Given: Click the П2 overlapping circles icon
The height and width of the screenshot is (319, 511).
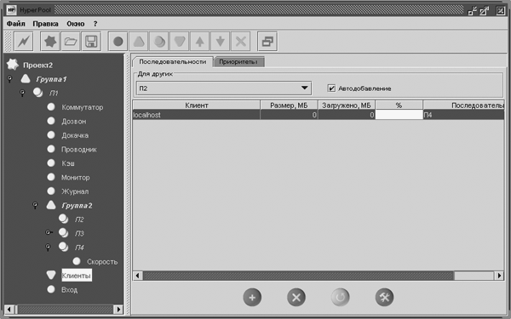Looking at the screenshot, I should click(x=64, y=219).
